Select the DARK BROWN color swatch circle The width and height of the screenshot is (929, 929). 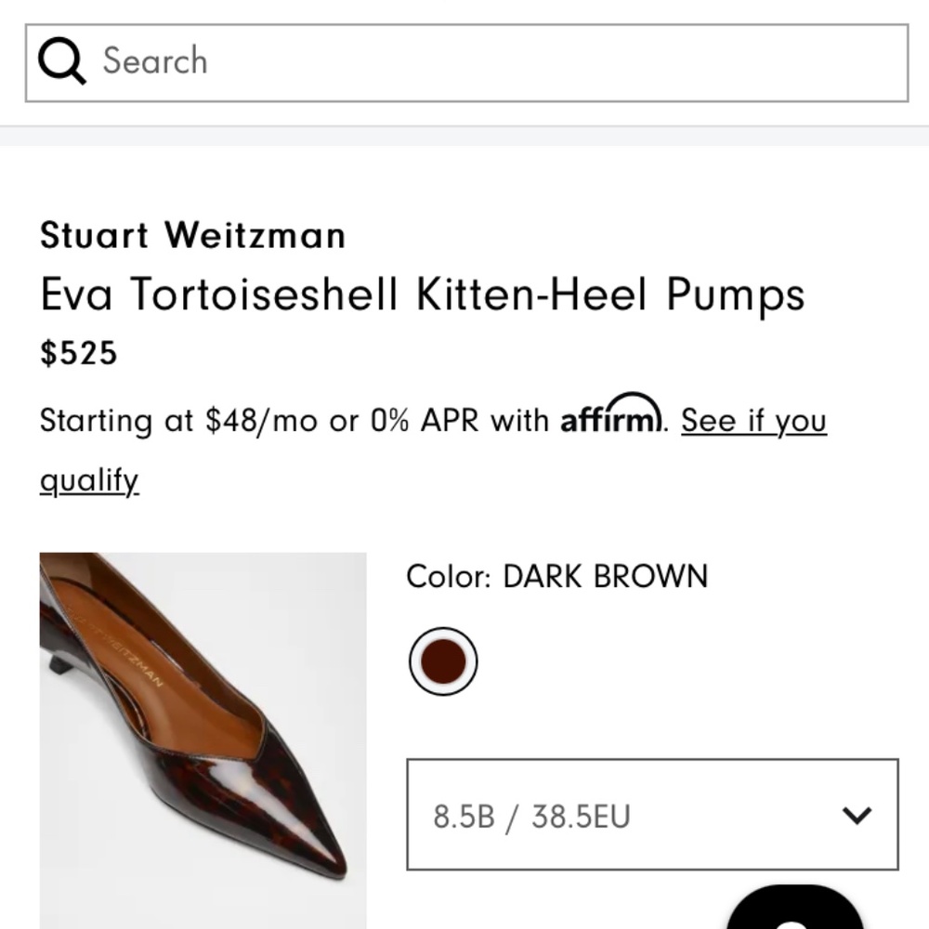(x=443, y=661)
